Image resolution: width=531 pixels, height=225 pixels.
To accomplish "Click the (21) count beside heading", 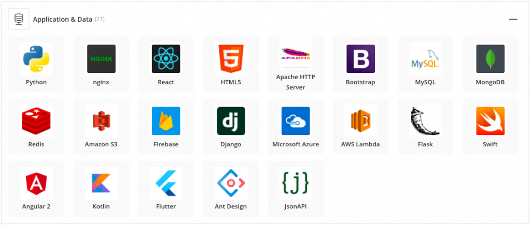I will tap(100, 19).
